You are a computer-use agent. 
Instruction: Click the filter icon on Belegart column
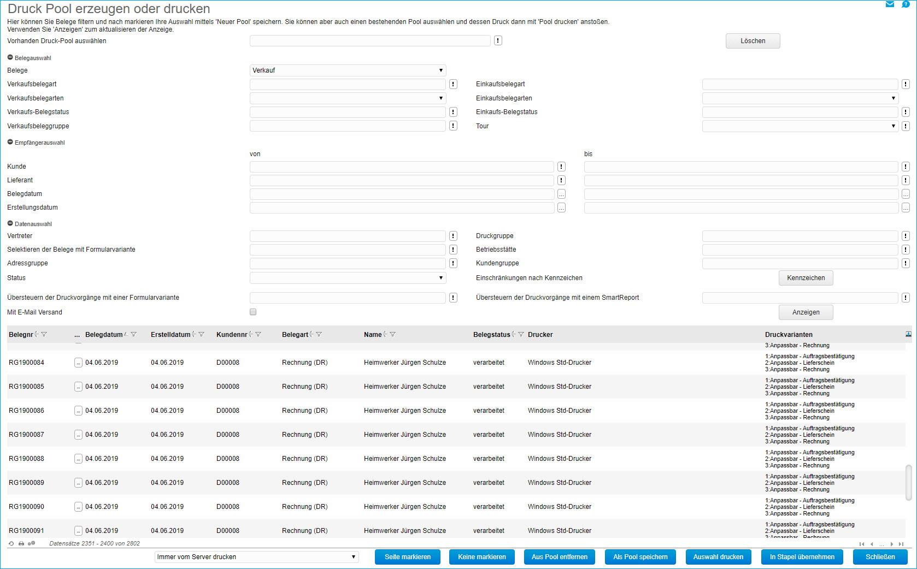tap(319, 334)
